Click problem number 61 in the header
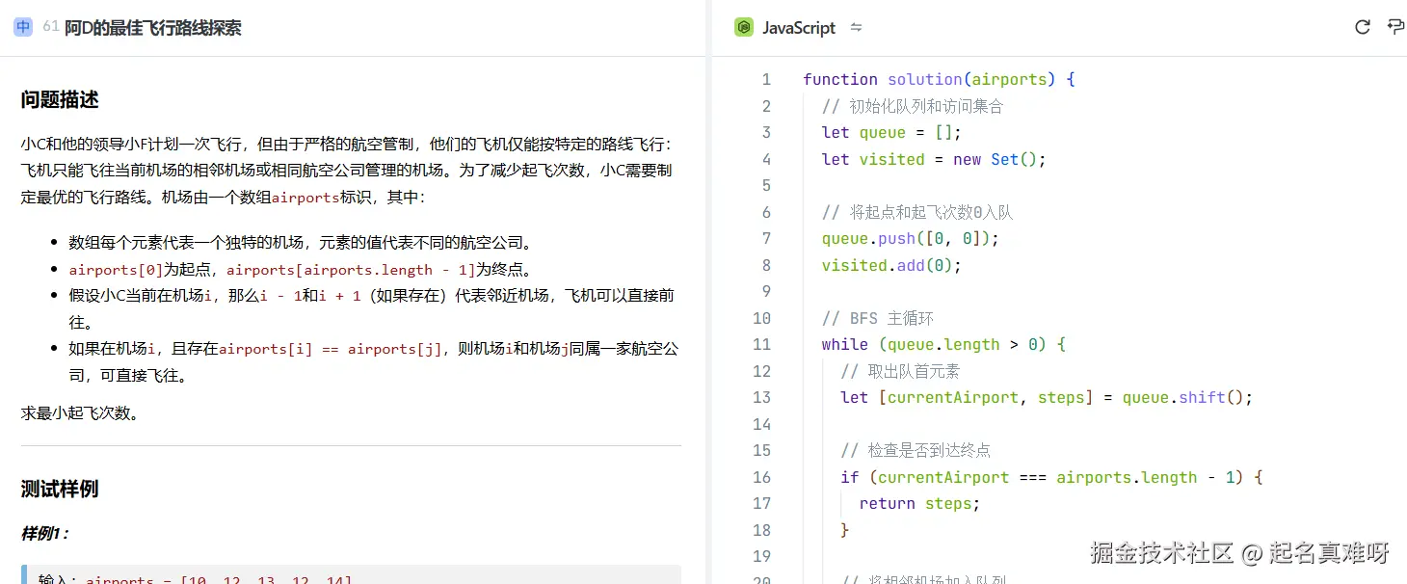Viewport: 1407px width, 584px height. tap(49, 27)
